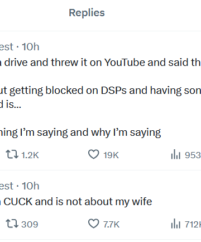The image size is (201, 242).
Task: Open the first tweet's 10h timestamp
Action: tap(31, 47)
